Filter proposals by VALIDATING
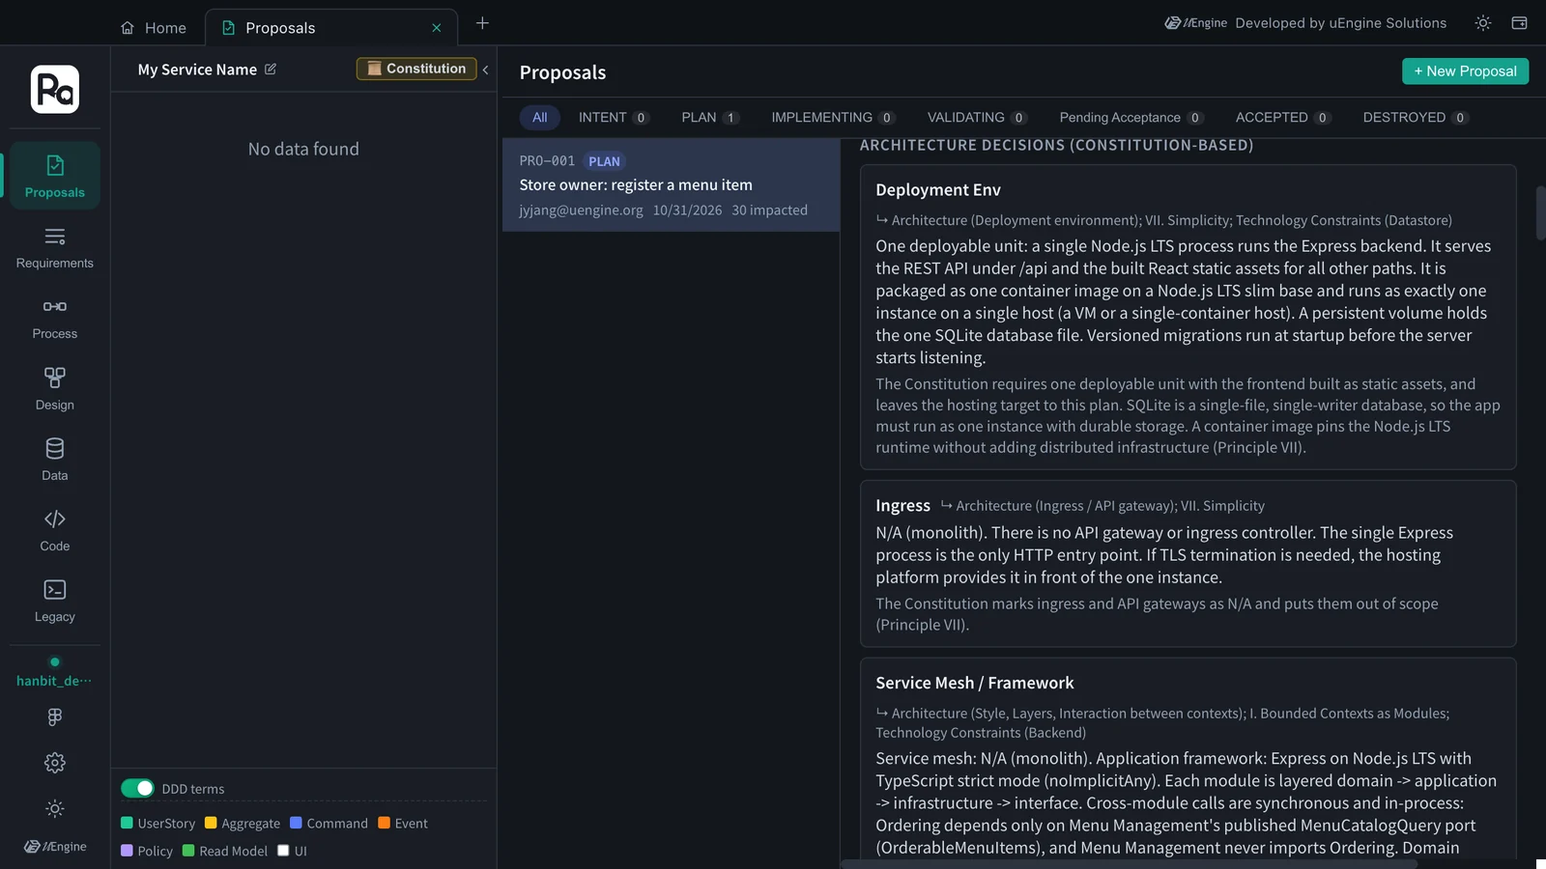The width and height of the screenshot is (1546, 869). click(x=977, y=117)
